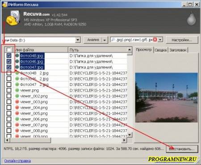Uncheck the Фото048.jpg checkbox

pyautogui.click(x=9, y=55)
